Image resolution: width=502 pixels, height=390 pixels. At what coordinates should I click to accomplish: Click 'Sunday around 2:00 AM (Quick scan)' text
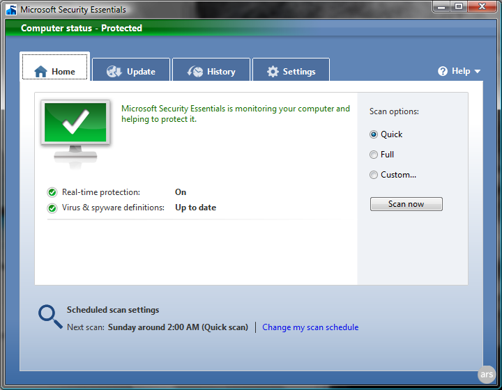coord(178,327)
